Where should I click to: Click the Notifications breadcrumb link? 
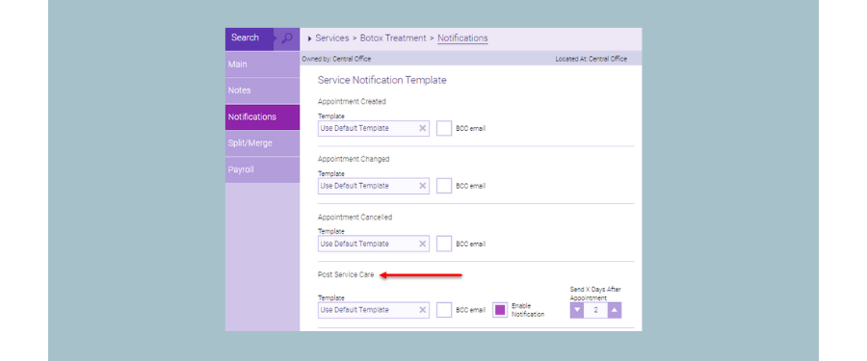point(462,39)
